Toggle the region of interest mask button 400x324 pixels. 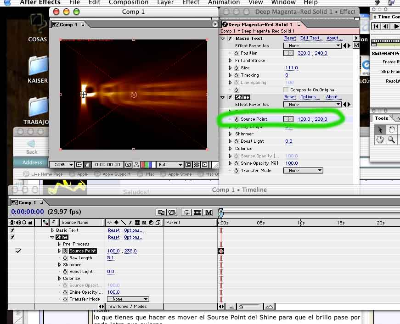point(88,165)
